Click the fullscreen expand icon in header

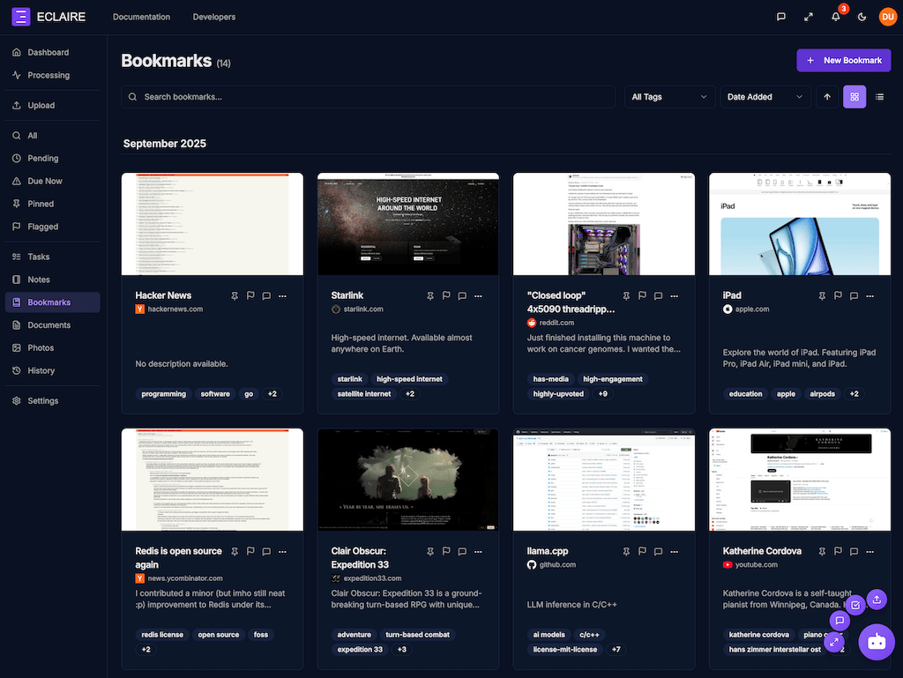pos(809,17)
